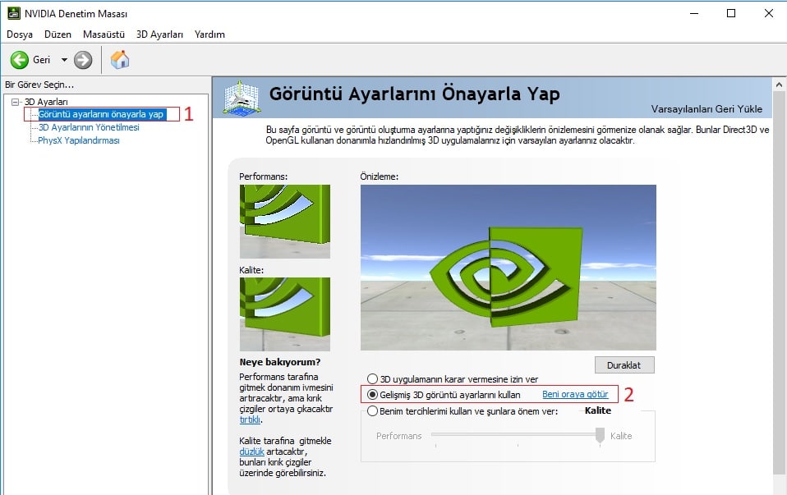Screen dimensions: 787x495
Task: Select PhysX Yapılandırması tree item
Action: (79, 140)
